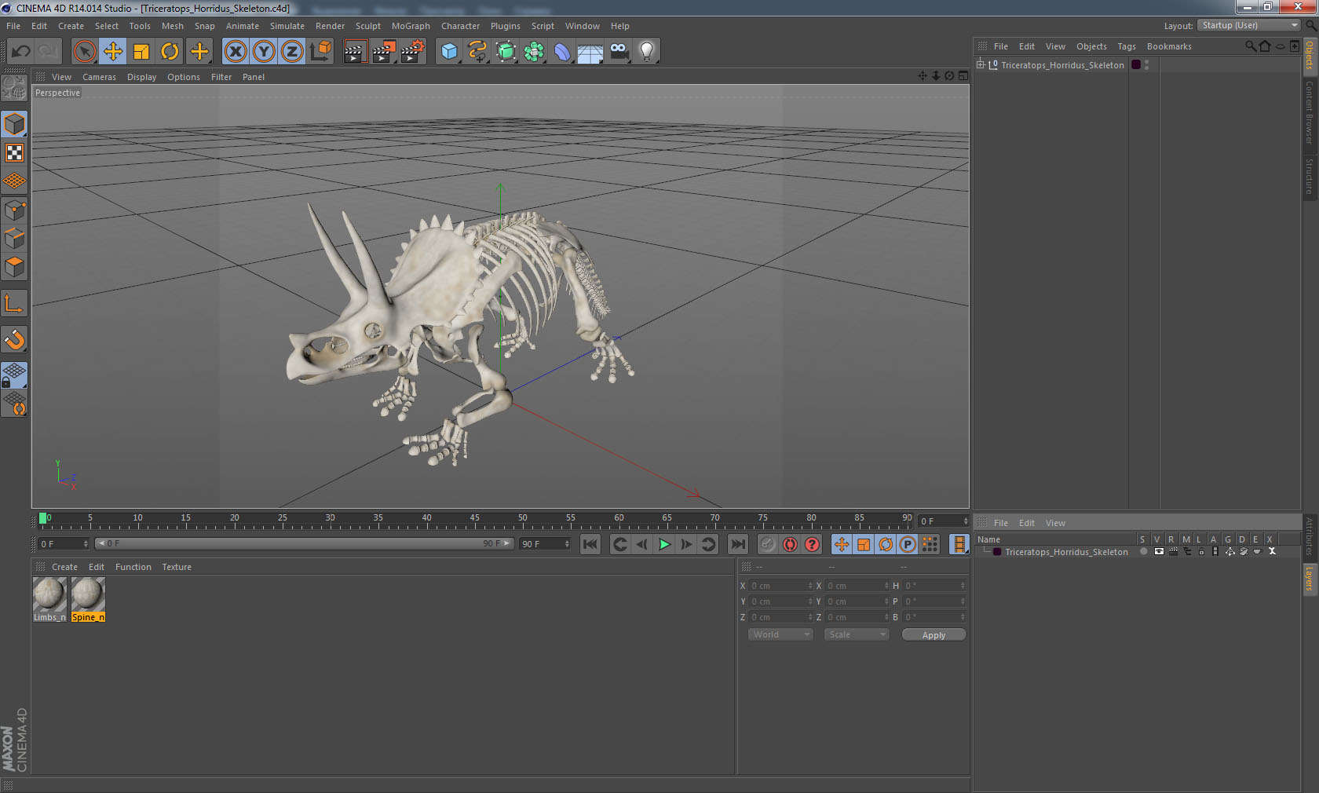
Task: Open the Layout Startup dropdown
Action: (x=1249, y=25)
